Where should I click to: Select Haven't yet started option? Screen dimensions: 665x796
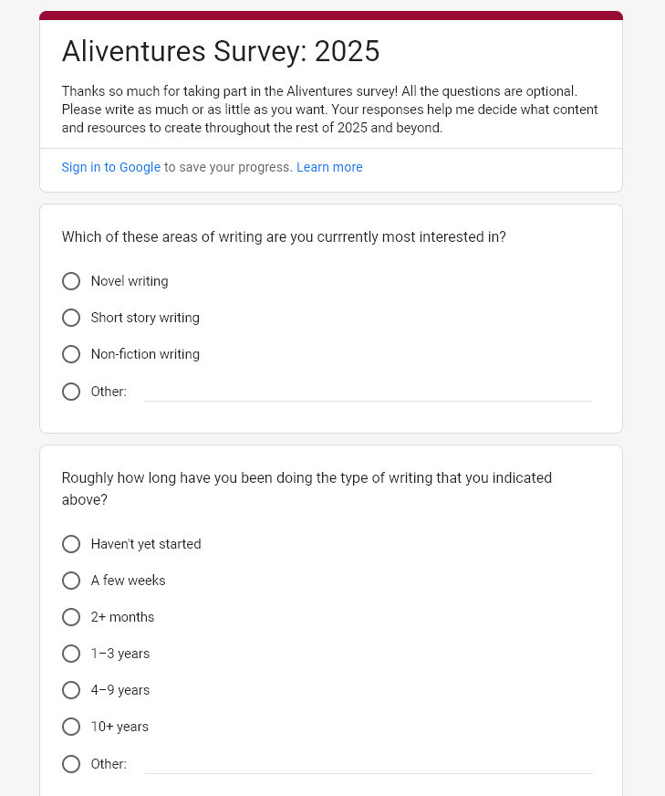71,544
